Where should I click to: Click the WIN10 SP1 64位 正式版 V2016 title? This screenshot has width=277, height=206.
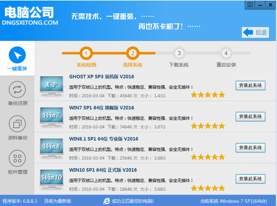click(x=103, y=170)
